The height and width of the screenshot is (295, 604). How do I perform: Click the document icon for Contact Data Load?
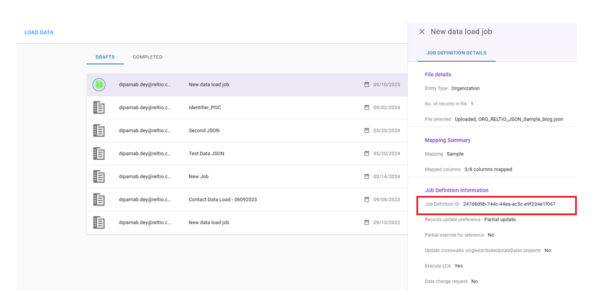pos(99,199)
